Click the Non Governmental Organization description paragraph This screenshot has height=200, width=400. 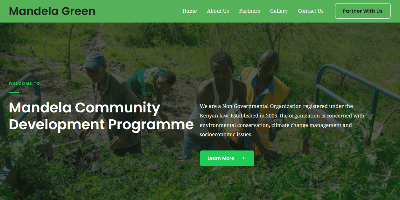(282, 120)
